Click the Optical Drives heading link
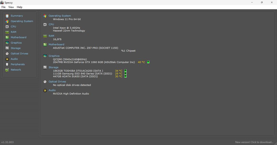This screenshot has width=277, height=145. point(57,81)
